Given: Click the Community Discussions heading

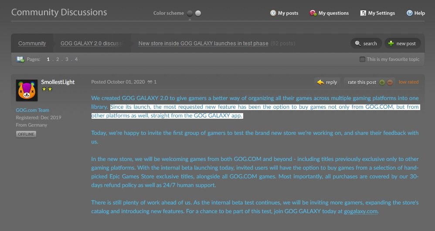Looking at the screenshot, I should pyautogui.click(x=59, y=12).
